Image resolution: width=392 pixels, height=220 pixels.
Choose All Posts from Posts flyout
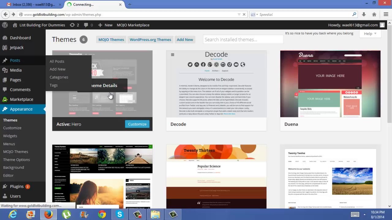[x=57, y=61]
